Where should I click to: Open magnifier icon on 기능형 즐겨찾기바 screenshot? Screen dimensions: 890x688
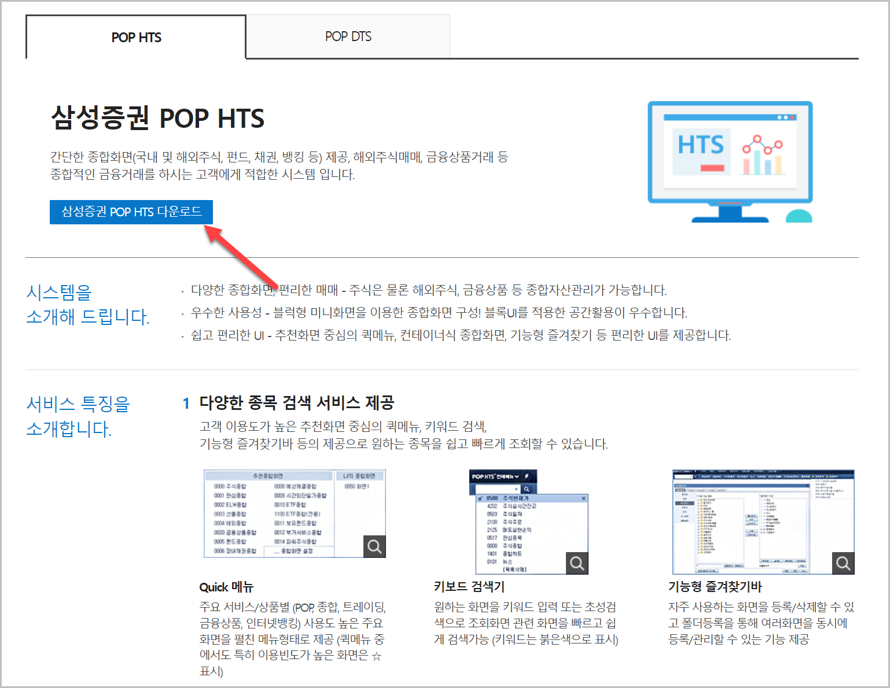[x=843, y=563]
